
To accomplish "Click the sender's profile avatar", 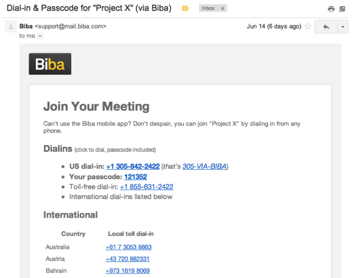I will [10, 27].
